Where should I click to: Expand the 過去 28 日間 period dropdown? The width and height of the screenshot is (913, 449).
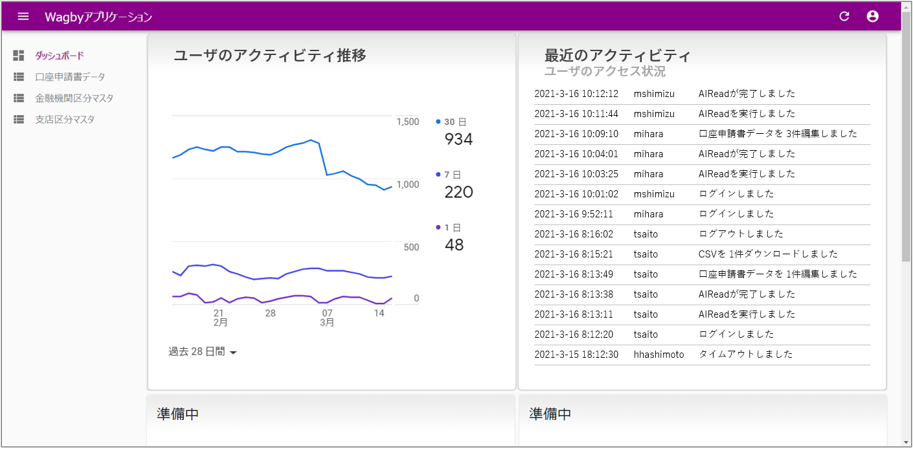(203, 352)
